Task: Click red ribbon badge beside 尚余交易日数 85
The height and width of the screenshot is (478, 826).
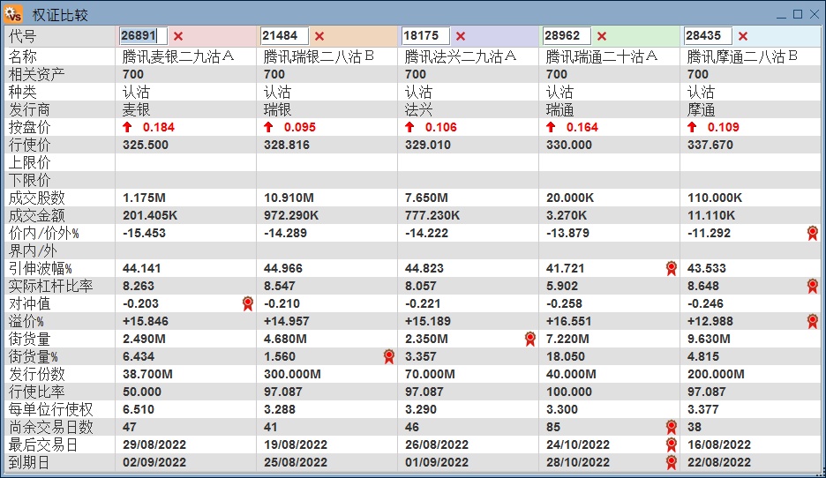Action: pyautogui.click(x=671, y=428)
